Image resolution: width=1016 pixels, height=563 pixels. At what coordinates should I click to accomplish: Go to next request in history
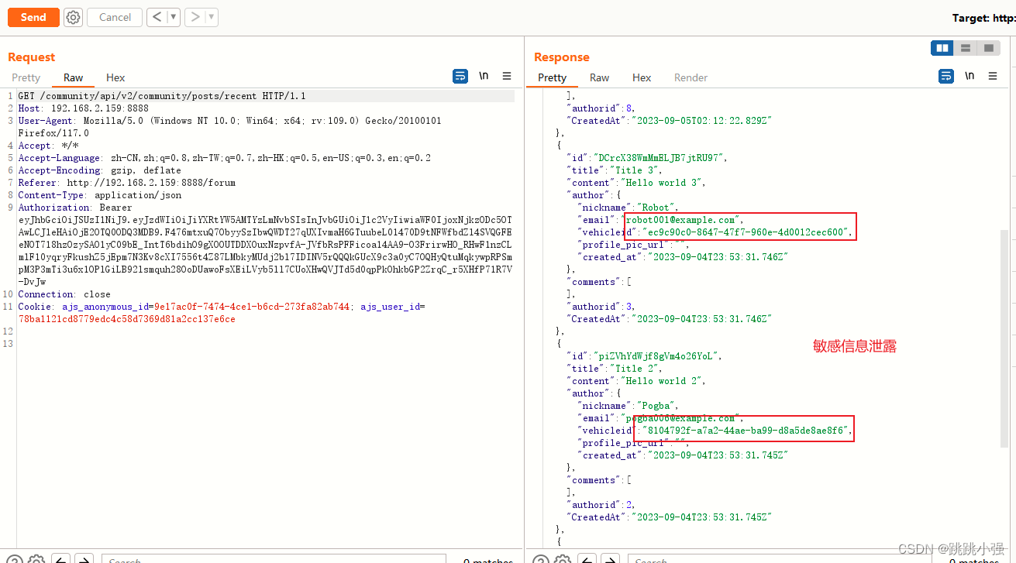[195, 17]
